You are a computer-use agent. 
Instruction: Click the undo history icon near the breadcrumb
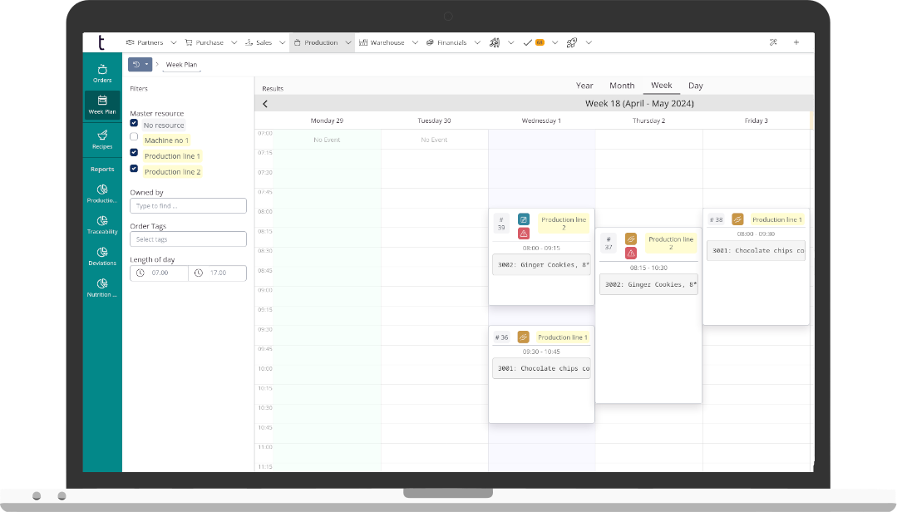click(136, 64)
